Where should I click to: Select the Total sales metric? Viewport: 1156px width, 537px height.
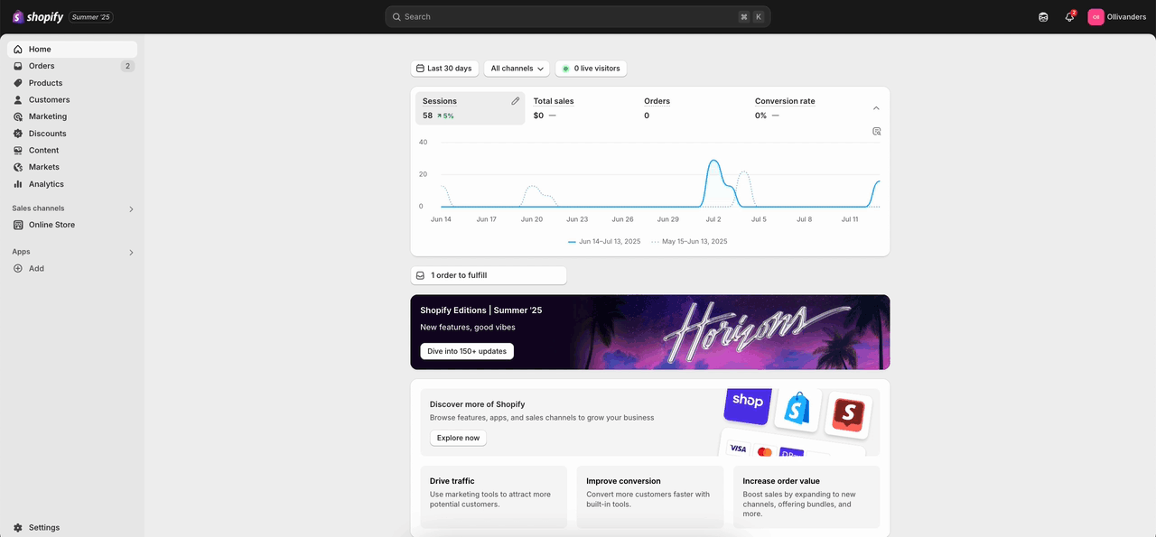(580, 108)
